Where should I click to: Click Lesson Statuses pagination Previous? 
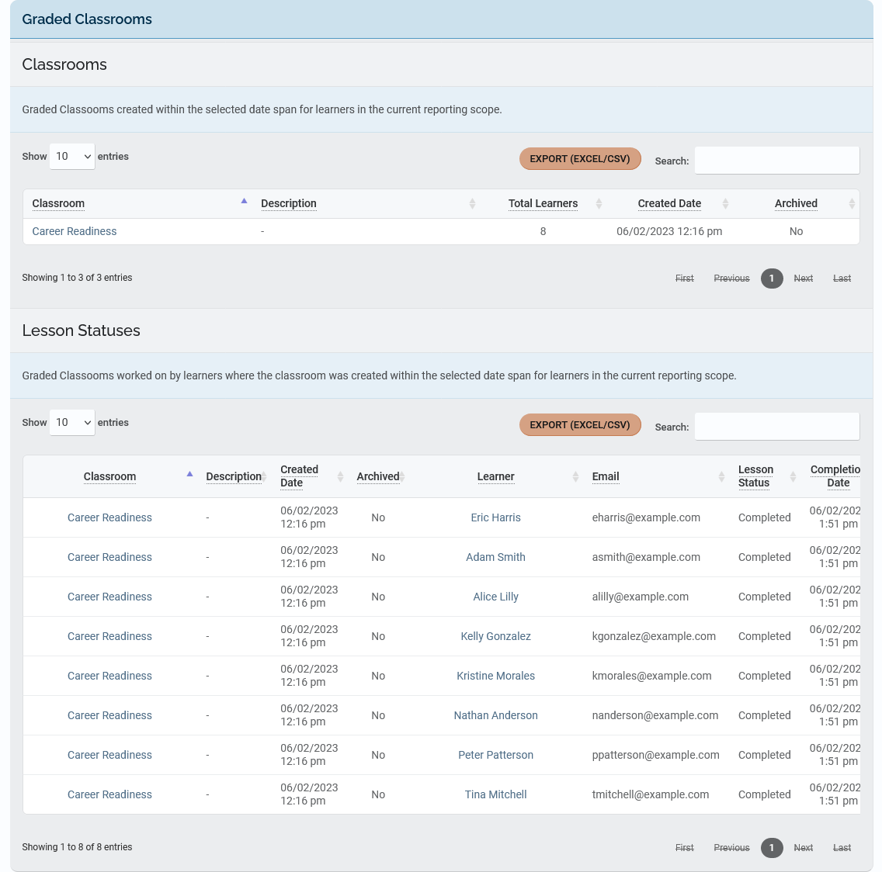pyautogui.click(x=732, y=848)
